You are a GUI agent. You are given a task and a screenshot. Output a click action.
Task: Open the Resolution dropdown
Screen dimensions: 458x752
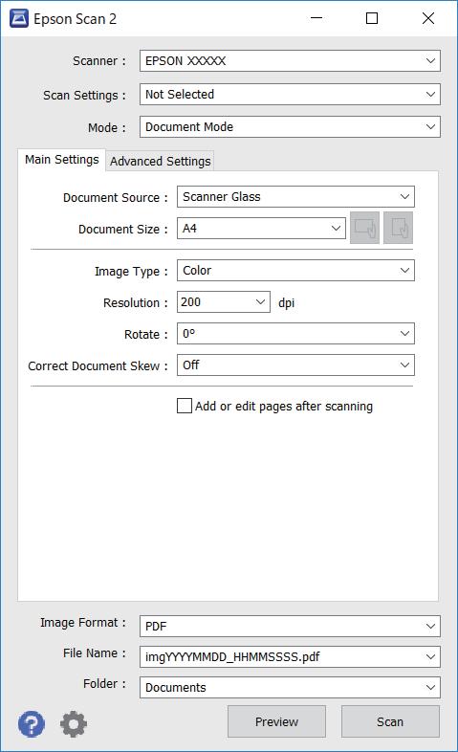(x=224, y=302)
